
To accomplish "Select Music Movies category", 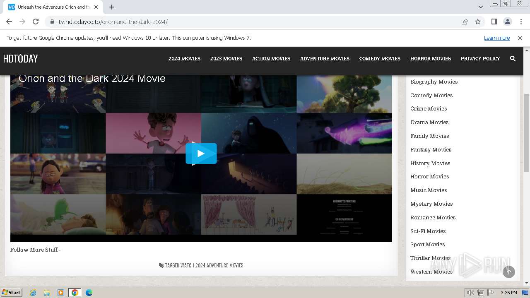I will click(429, 190).
